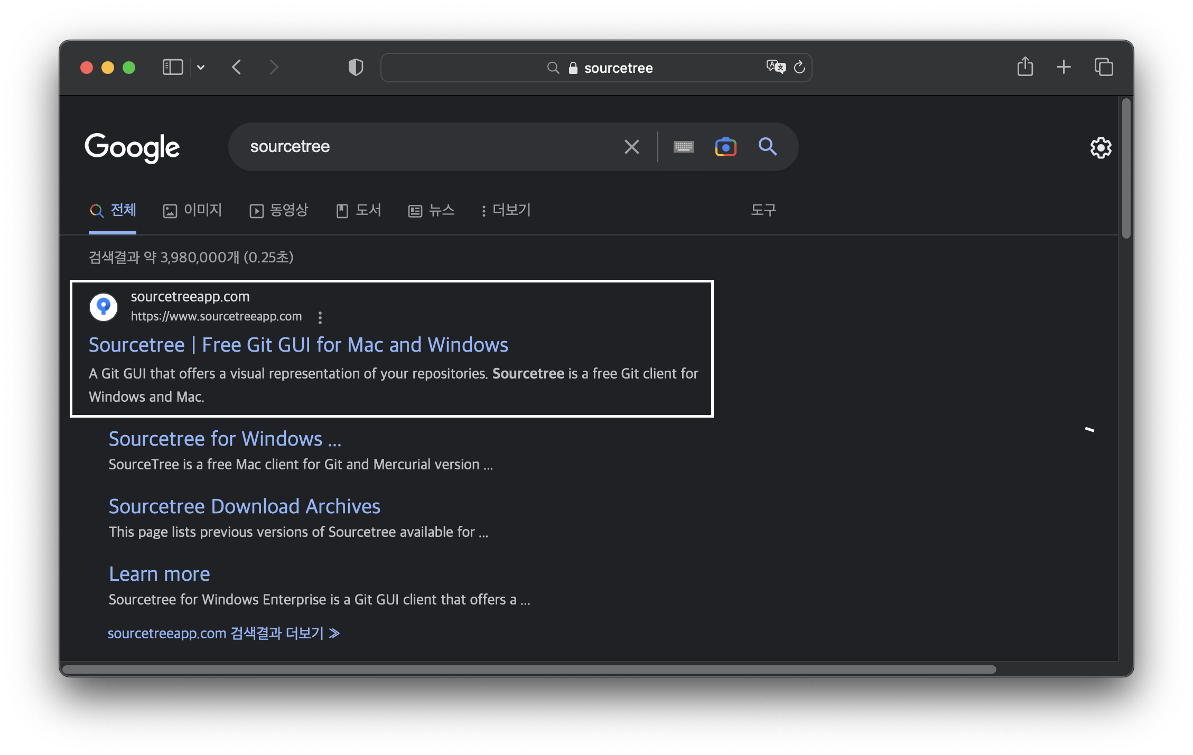Viewport: 1193px width, 755px height.
Task: Open Google settings gear
Action: [1101, 148]
